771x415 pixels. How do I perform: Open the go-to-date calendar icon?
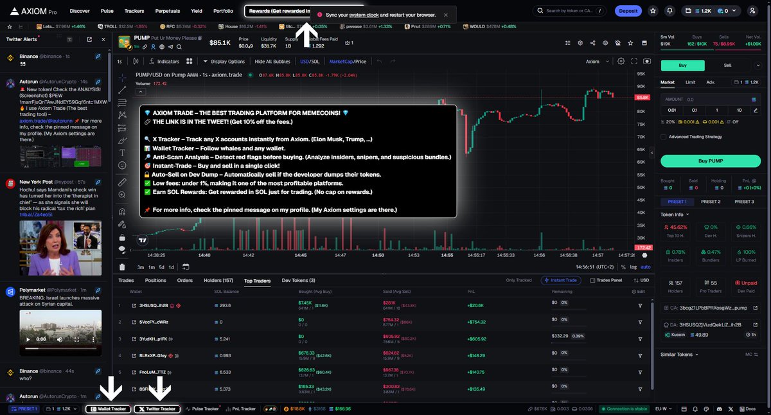186,267
